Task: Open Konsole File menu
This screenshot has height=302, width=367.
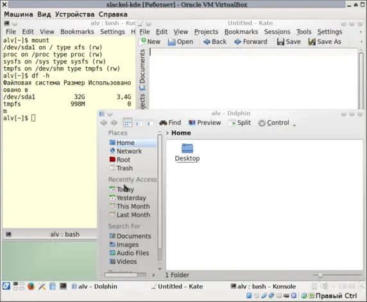Action: pyautogui.click(x=11, y=32)
